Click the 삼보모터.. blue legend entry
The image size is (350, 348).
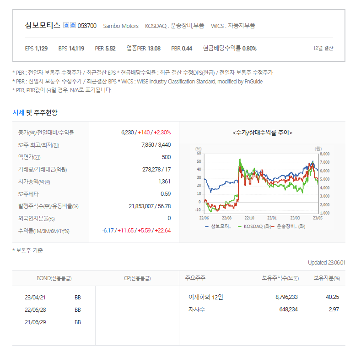[x=218, y=226]
